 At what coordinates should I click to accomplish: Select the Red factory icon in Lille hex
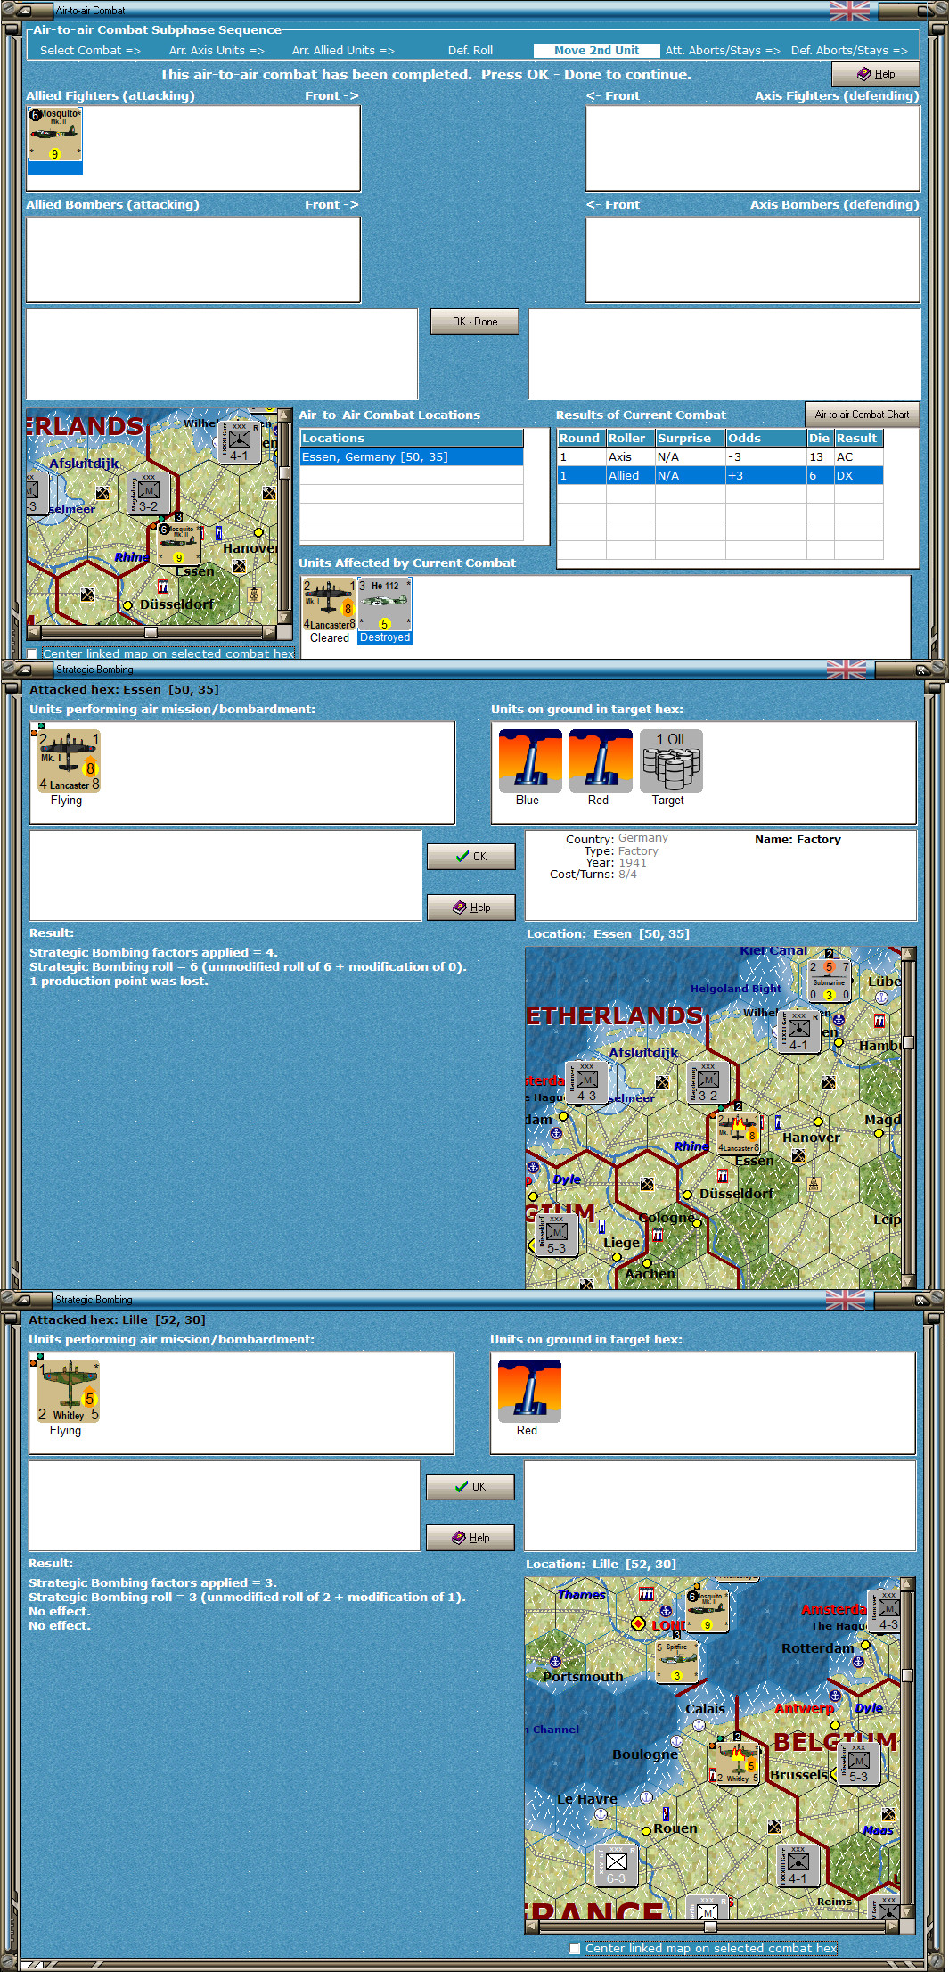point(529,1391)
